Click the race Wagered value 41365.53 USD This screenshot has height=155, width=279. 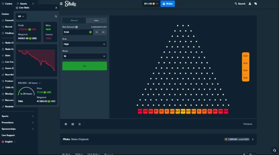coord(46,101)
